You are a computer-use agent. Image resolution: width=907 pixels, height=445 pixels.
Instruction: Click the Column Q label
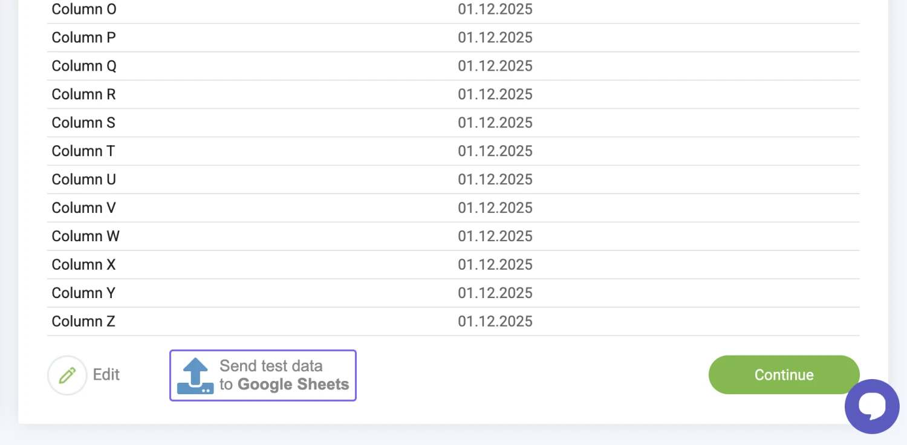(x=84, y=66)
